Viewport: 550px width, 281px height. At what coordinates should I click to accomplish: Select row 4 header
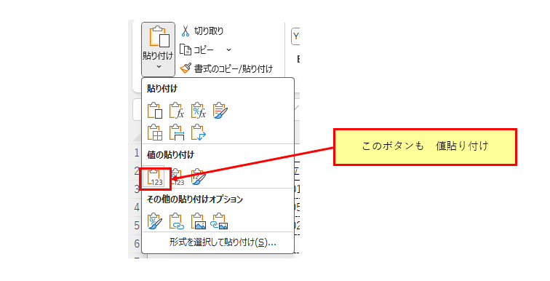[x=137, y=207]
